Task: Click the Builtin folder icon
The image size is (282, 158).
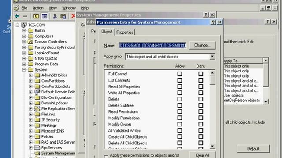Action: (x=30, y=31)
